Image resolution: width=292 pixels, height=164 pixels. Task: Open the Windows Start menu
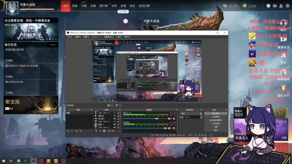(4, 161)
